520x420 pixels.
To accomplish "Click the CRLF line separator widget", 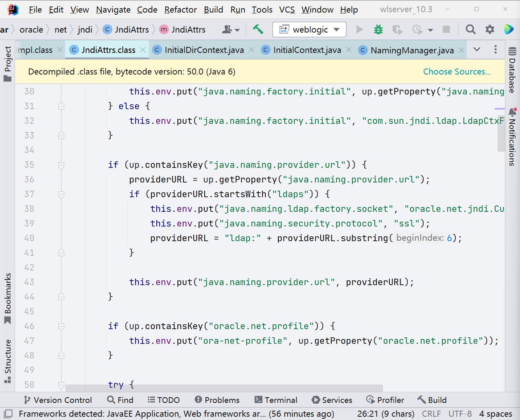I will (431, 413).
